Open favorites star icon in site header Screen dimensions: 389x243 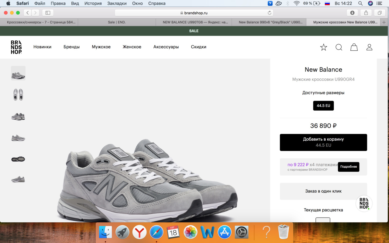(324, 47)
